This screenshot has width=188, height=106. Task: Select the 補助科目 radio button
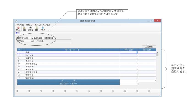pos(44,38)
